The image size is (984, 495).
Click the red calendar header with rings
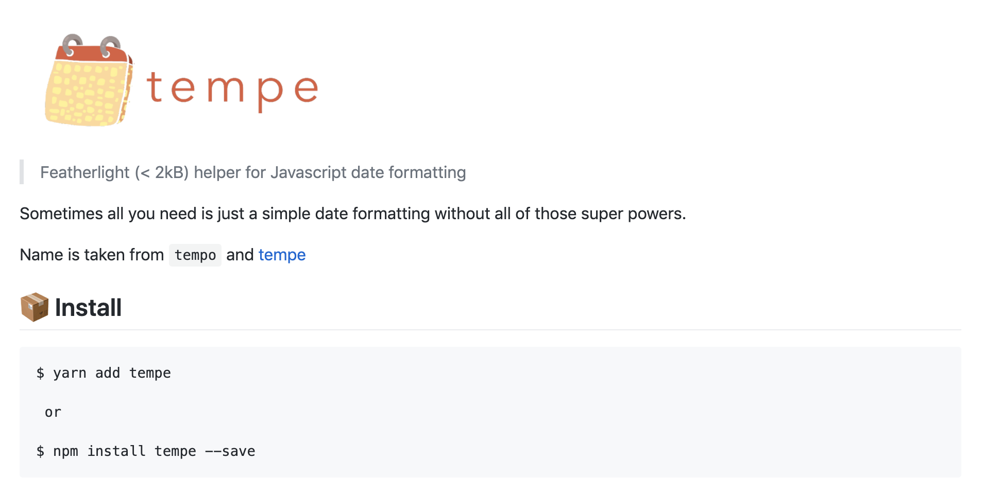(93, 50)
